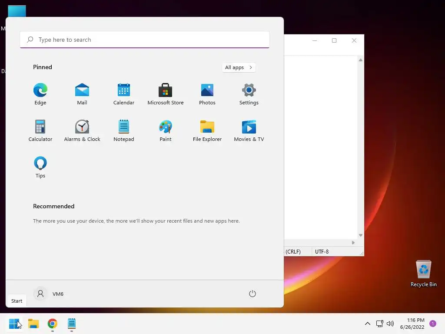
Task: Focus the Type here to search field
Action: (144, 40)
